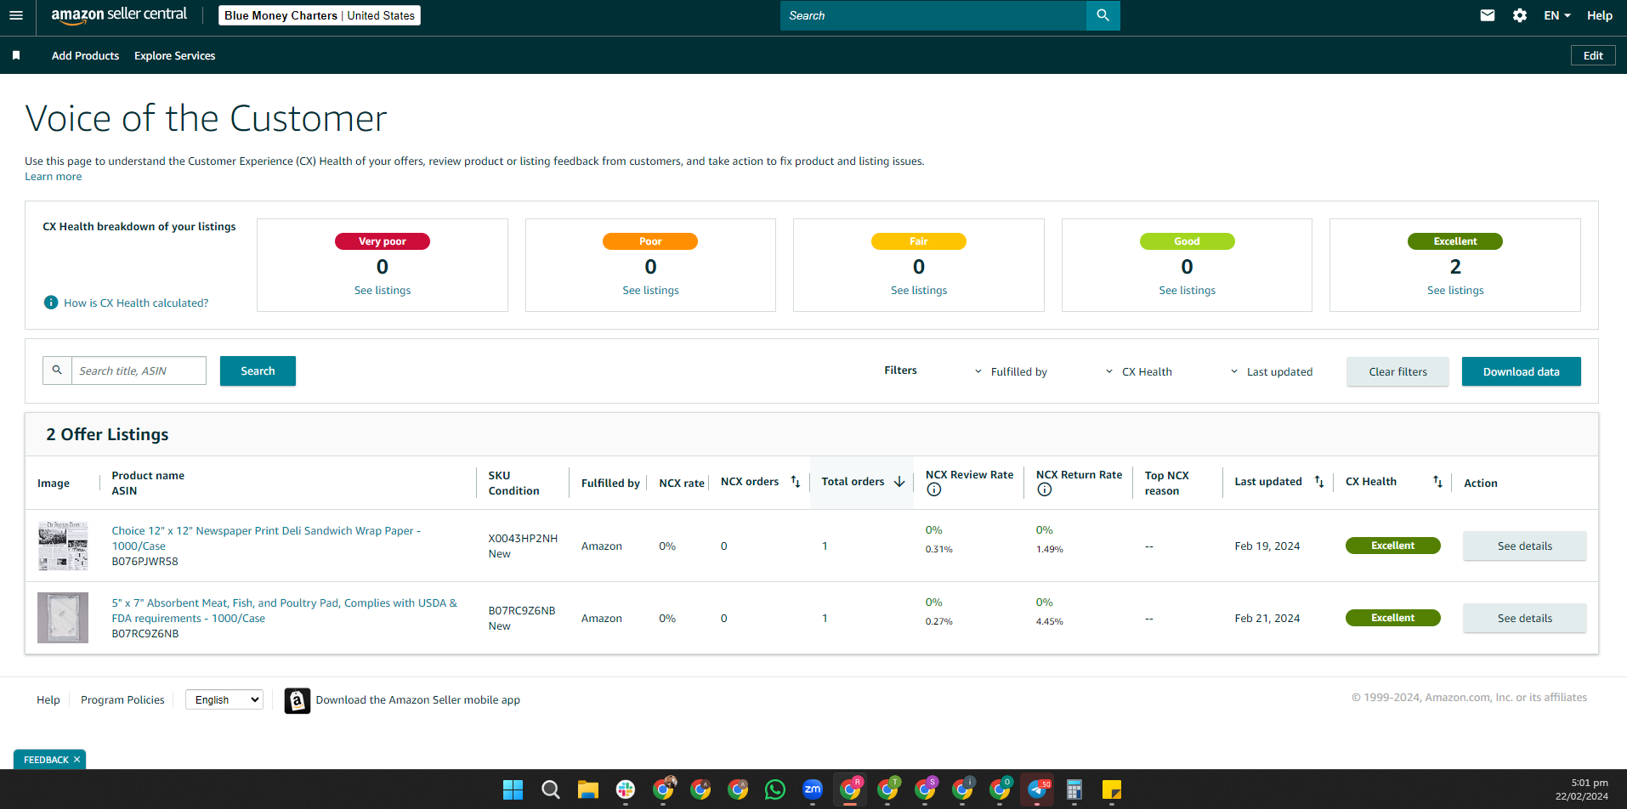Image resolution: width=1627 pixels, height=809 pixels.
Task: See details for Newspaper Print Deli Wrap
Action: tap(1524, 546)
